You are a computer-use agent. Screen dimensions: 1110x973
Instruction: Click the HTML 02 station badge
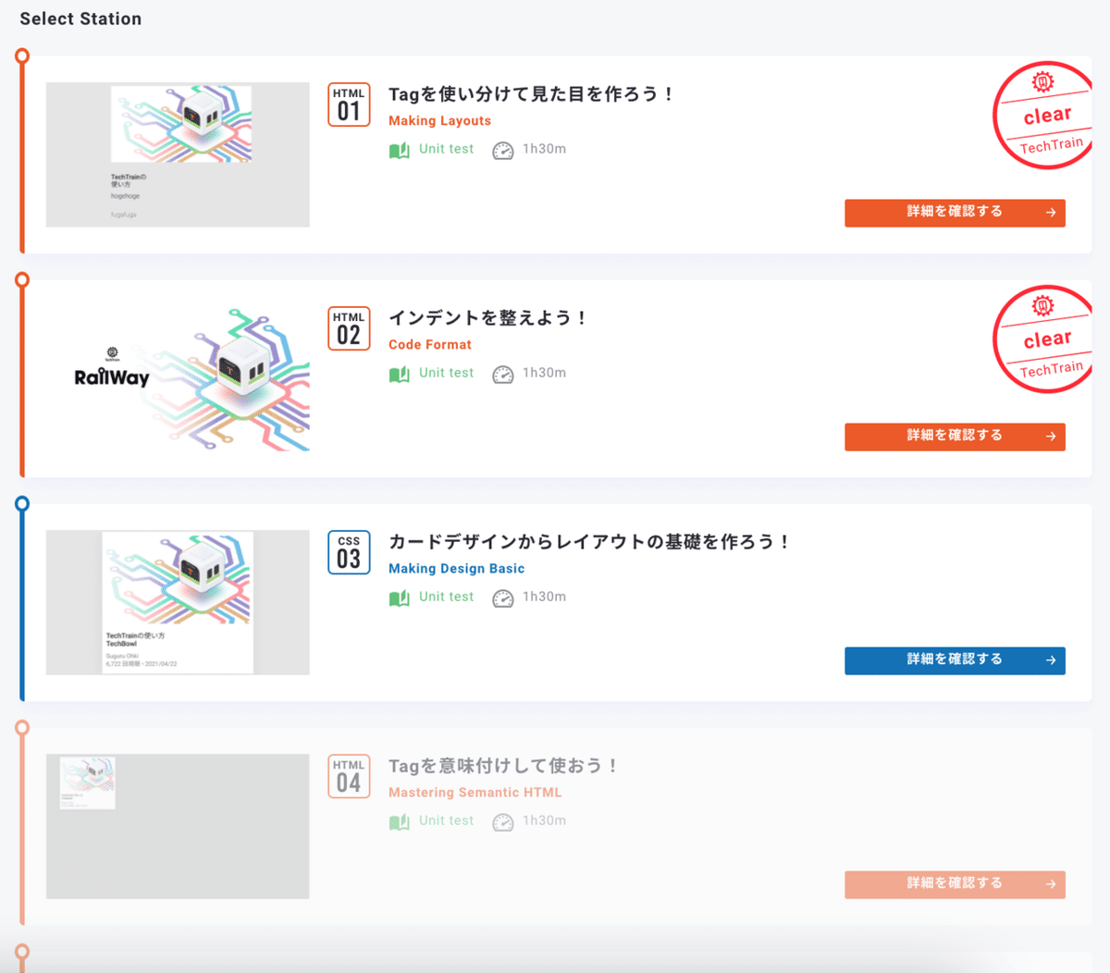pos(349,328)
